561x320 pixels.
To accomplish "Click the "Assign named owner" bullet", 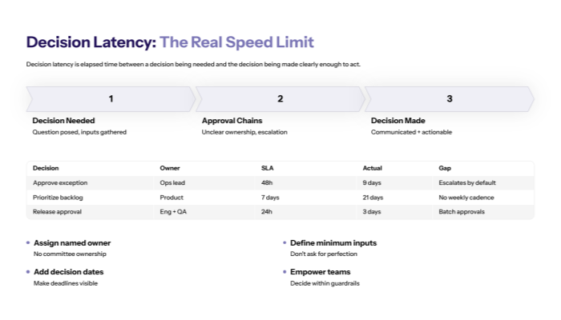I will click(x=72, y=242).
